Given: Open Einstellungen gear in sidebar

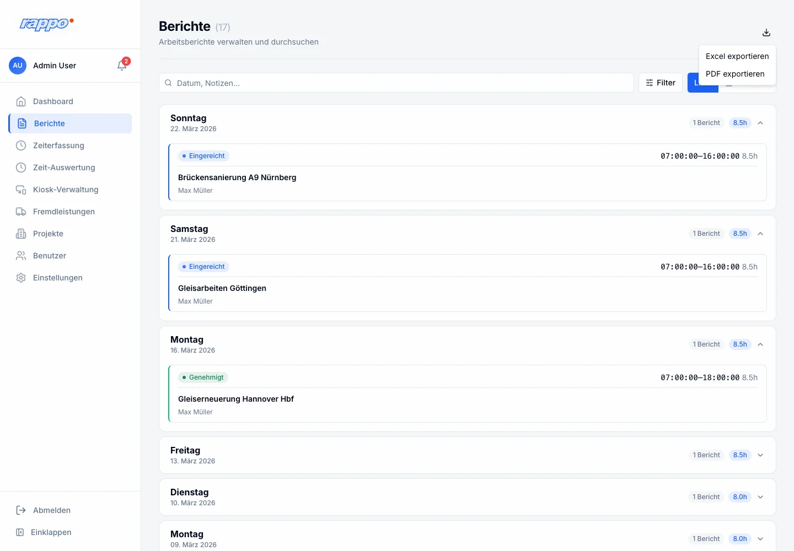Looking at the screenshot, I should coord(21,278).
